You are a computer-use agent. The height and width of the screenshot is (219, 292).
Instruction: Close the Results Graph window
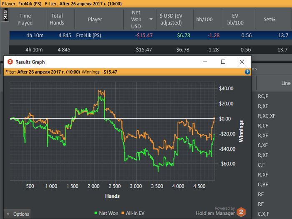point(242,62)
